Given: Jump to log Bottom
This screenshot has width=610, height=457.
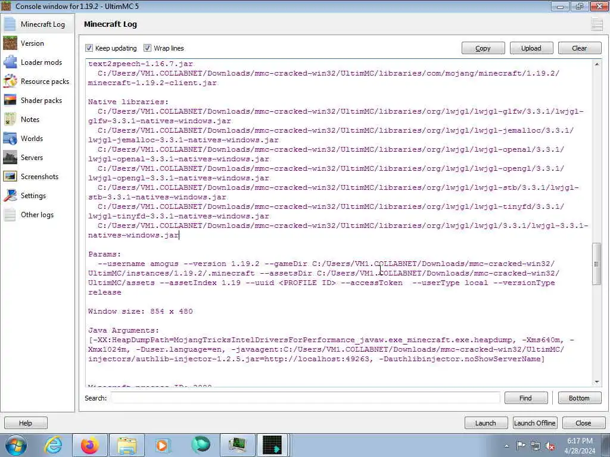Looking at the screenshot, I should point(580,398).
